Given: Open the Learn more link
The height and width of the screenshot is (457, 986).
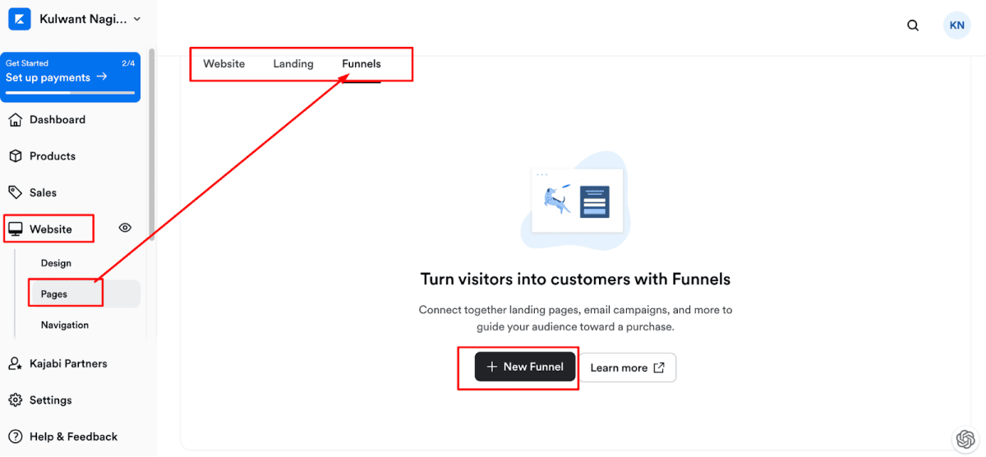Looking at the screenshot, I should point(628,367).
